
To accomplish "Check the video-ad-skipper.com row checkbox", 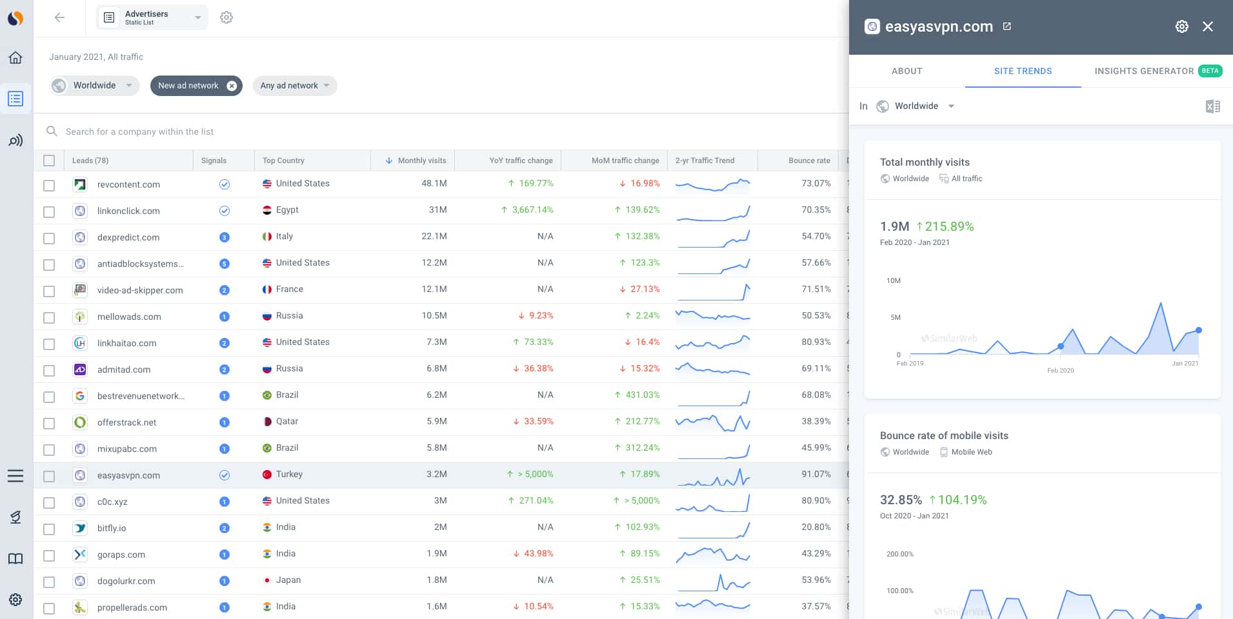I will pos(49,291).
